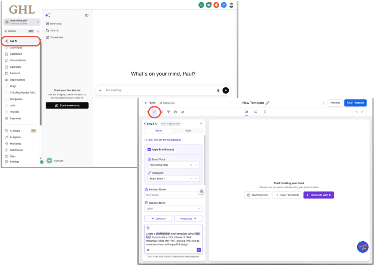
Task: Select the design editor mode icon
Action: point(247,112)
